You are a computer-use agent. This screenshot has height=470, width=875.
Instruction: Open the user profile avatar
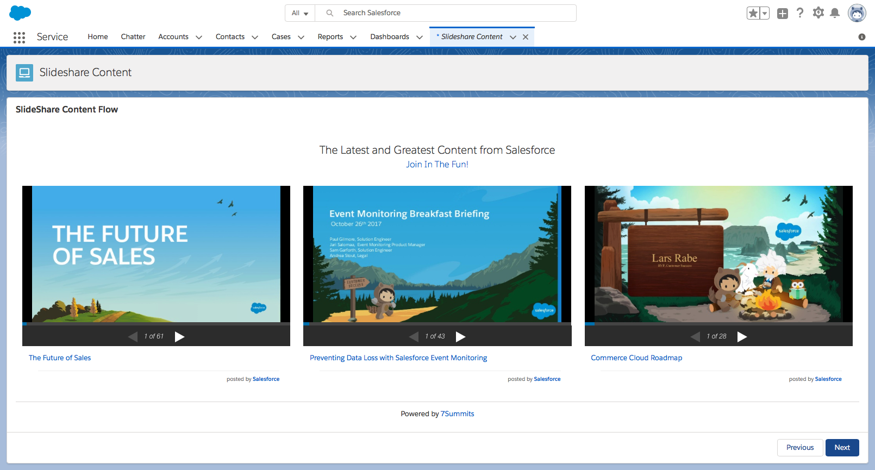point(857,13)
